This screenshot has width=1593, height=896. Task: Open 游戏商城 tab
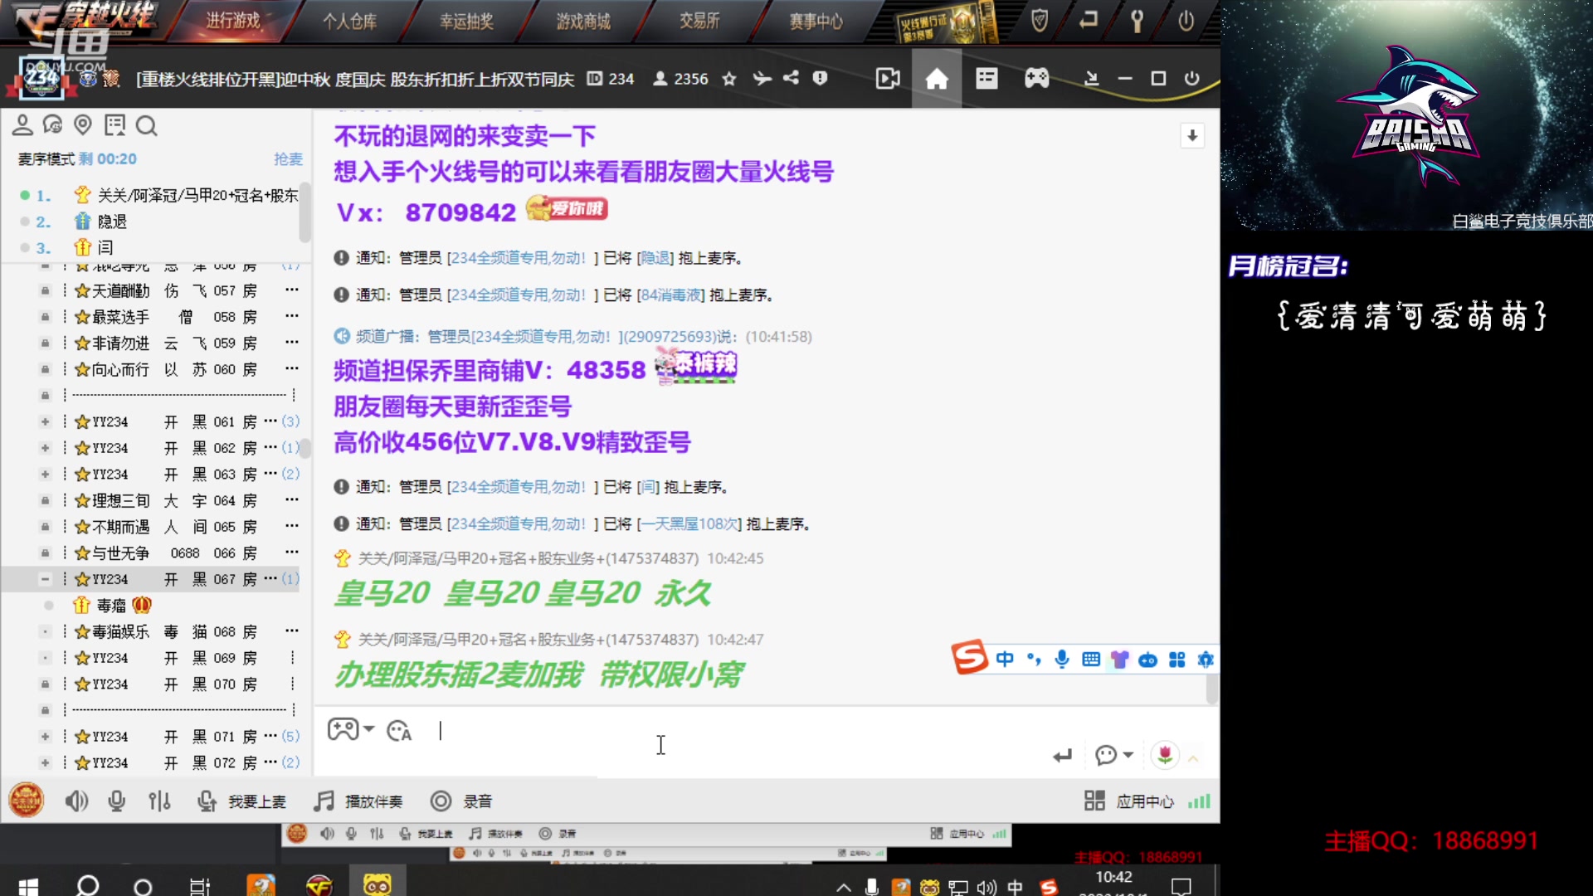tap(582, 21)
